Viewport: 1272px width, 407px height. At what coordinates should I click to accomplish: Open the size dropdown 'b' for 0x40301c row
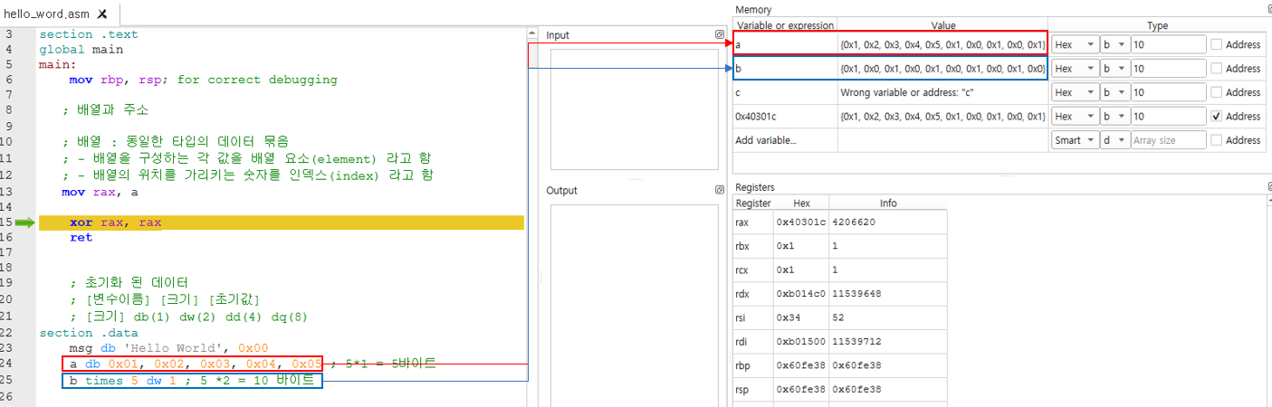click(x=1114, y=117)
